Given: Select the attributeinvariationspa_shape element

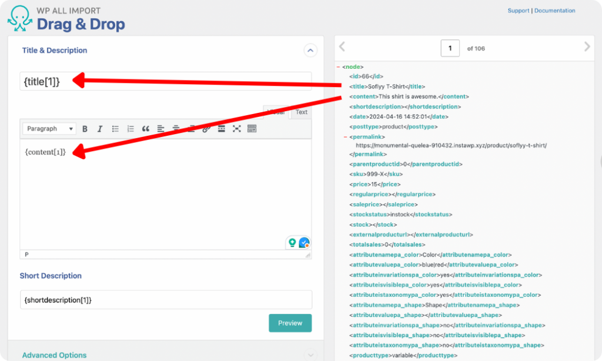Looking at the screenshot, I should coord(447,325).
